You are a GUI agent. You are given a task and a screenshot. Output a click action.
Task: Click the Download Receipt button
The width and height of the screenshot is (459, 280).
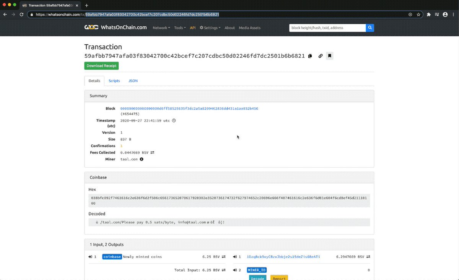101,66
